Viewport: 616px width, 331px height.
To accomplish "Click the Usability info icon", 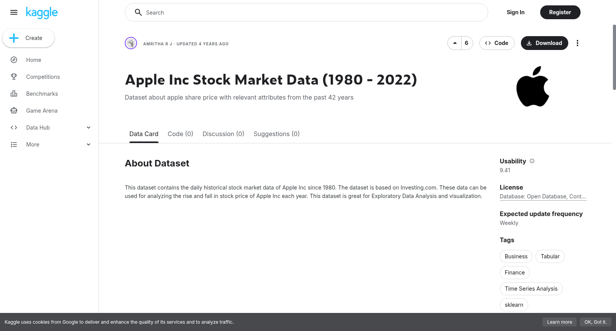I will pyautogui.click(x=532, y=161).
